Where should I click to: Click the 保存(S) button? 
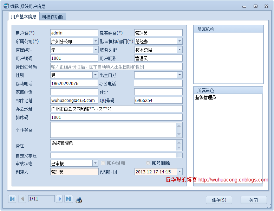(219, 200)
